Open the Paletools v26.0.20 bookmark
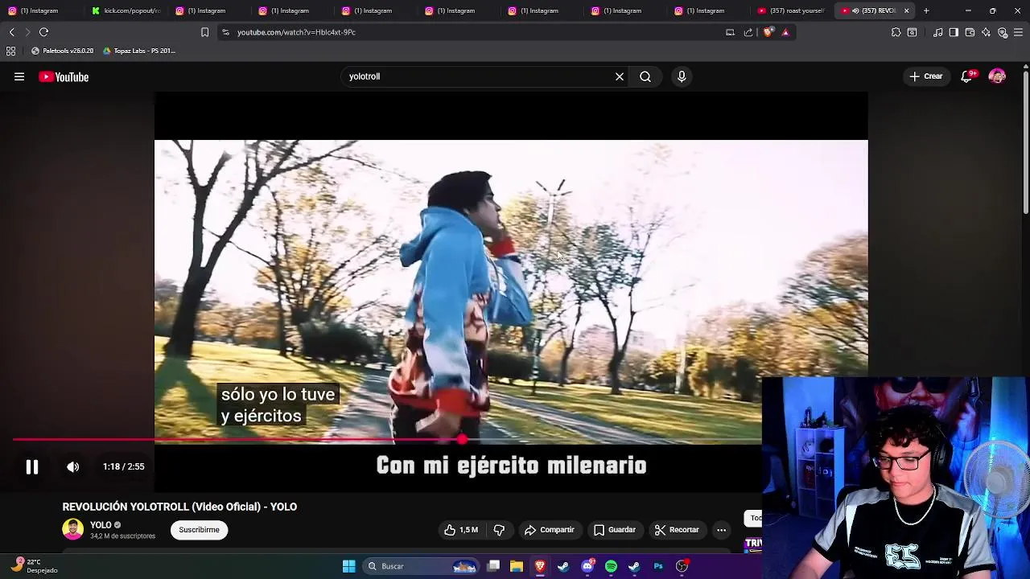The image size is (1030, 579). [x=62, y=51]
